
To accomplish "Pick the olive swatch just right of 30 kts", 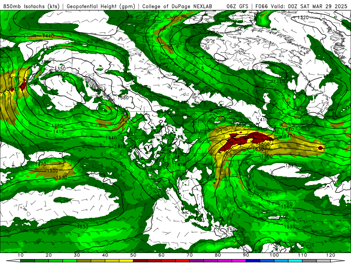I will pos(84,261).
